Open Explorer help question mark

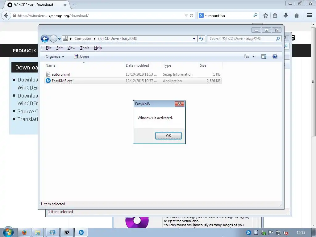tap(275, 56)
